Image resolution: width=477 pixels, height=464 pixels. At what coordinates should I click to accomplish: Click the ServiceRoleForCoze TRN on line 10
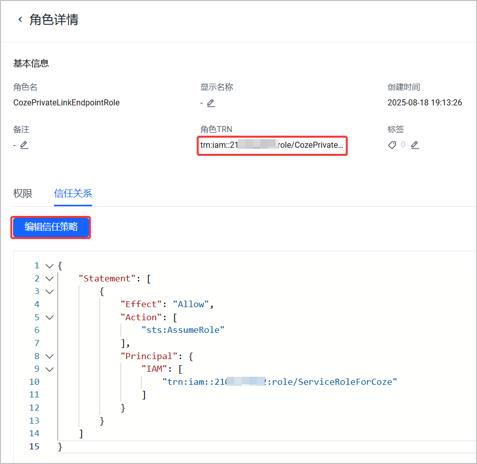tap(280, 382)
